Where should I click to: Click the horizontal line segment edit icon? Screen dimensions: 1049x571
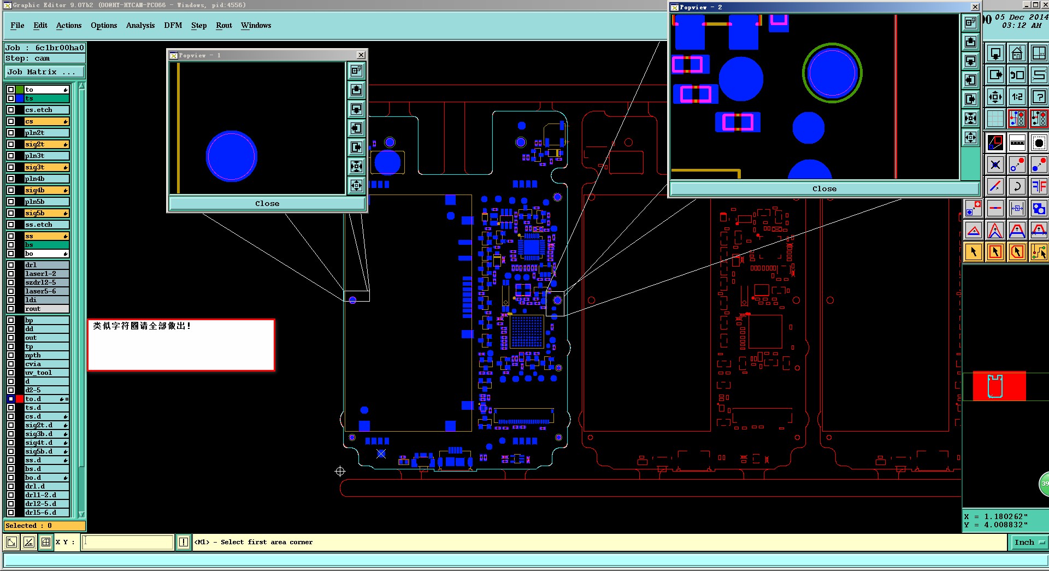click(x=995, y=208)
